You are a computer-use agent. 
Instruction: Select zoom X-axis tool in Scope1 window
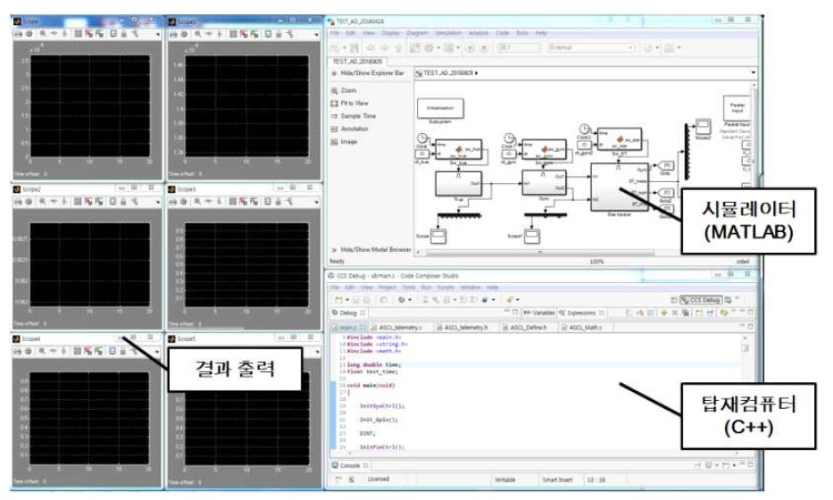pos(209,34)
